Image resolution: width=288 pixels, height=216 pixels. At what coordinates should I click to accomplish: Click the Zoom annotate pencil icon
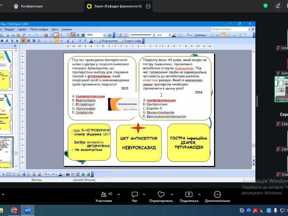278,6
